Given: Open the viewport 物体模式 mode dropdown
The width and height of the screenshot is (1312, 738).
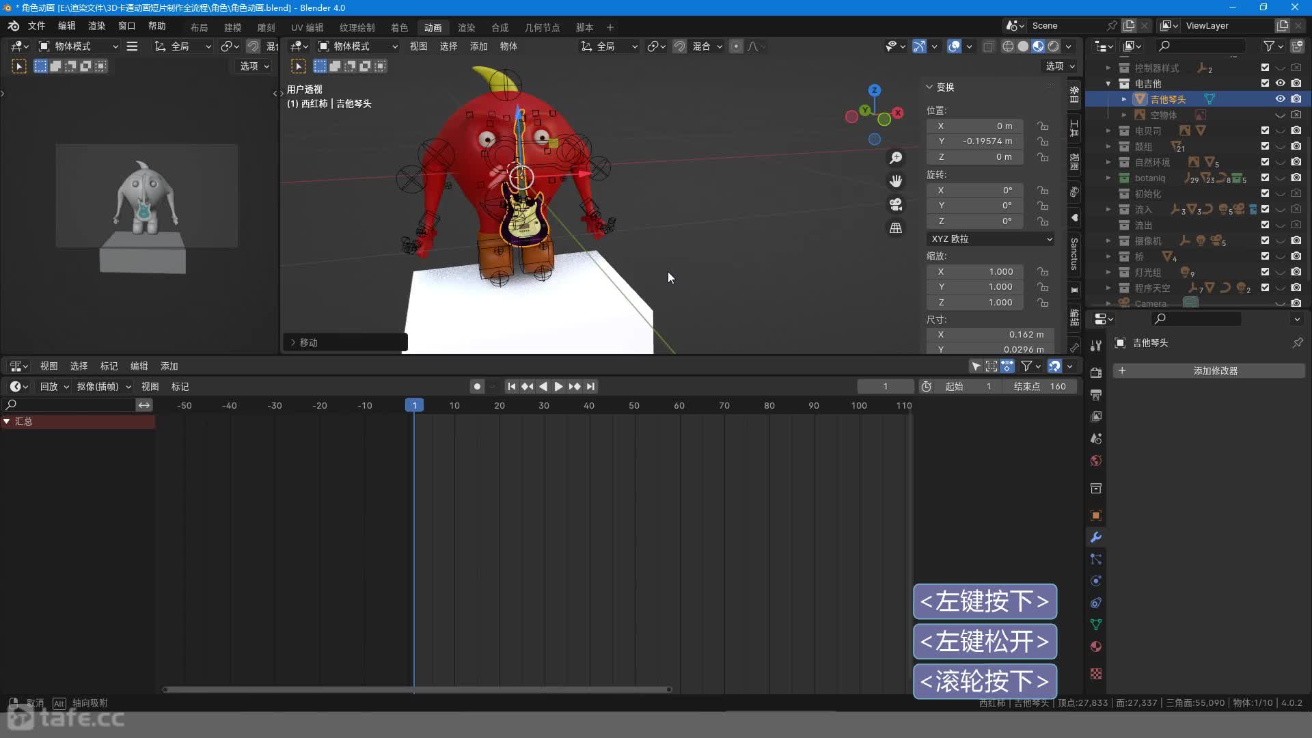Looking at the screenshot, I should pyautogui.click(x=358, y=46).
